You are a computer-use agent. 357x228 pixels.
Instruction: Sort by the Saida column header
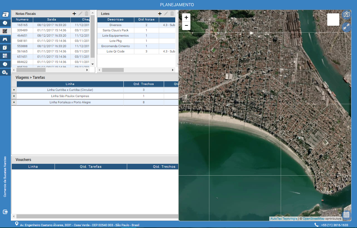(52, 20)
